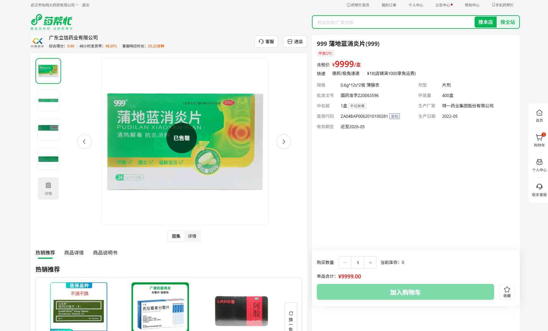This screenshot has height=331, width=548.
Task: Increase purchase quantity with plus button
Action: coord(370,262)
